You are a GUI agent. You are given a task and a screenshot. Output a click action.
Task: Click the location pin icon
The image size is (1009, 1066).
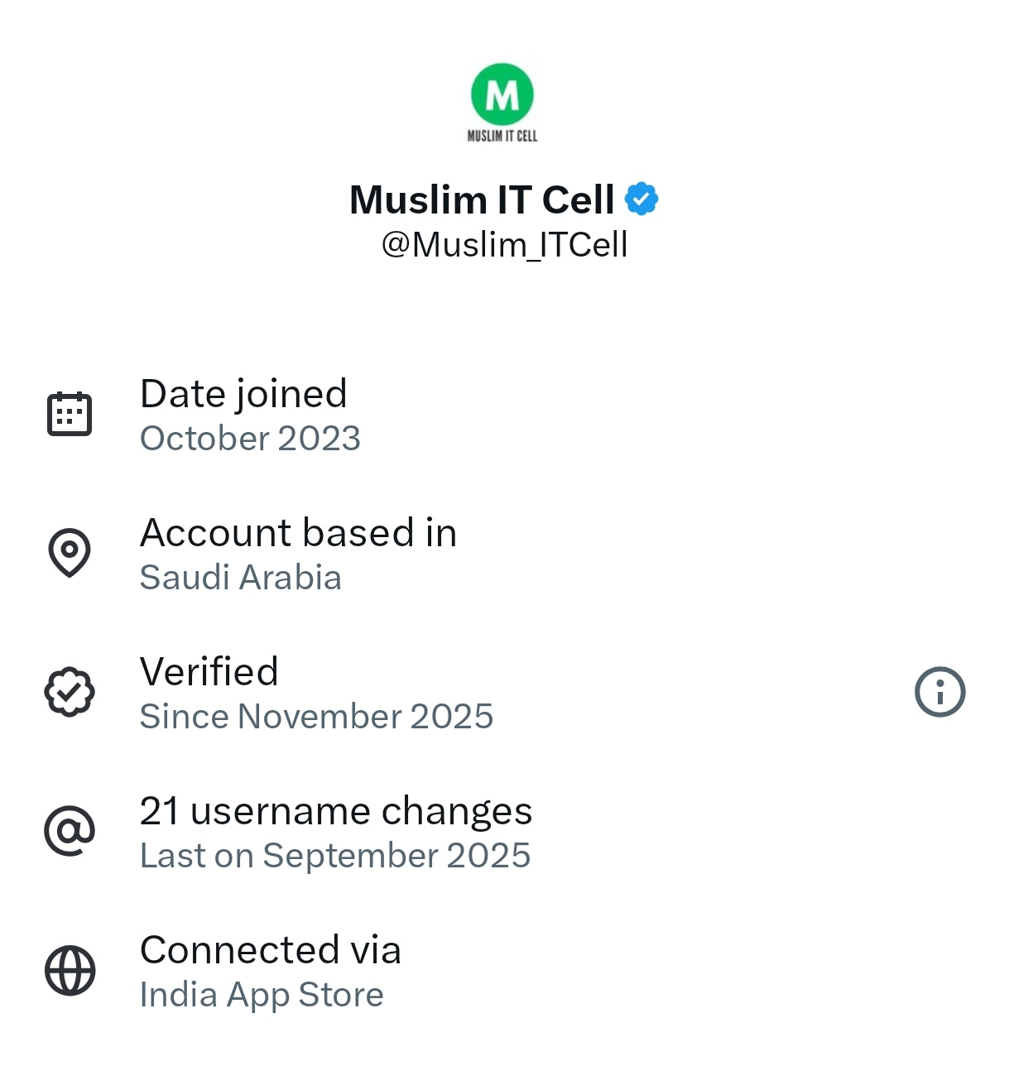coord(70,552)
